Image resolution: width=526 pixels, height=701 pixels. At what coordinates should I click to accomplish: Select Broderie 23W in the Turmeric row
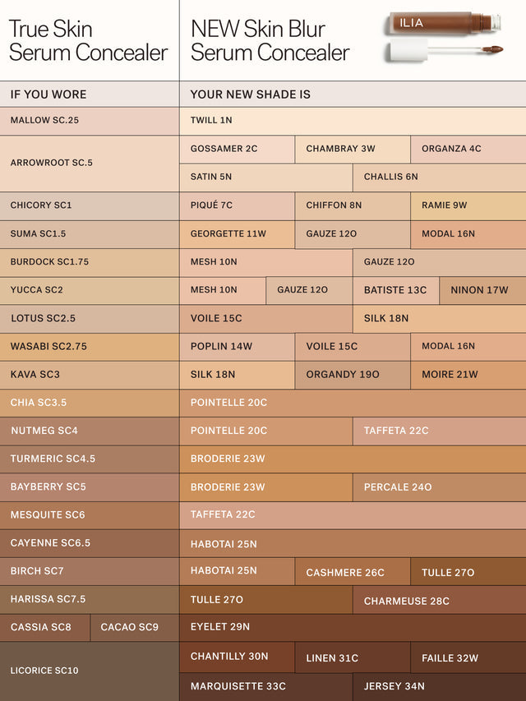(x=353, y=459)
